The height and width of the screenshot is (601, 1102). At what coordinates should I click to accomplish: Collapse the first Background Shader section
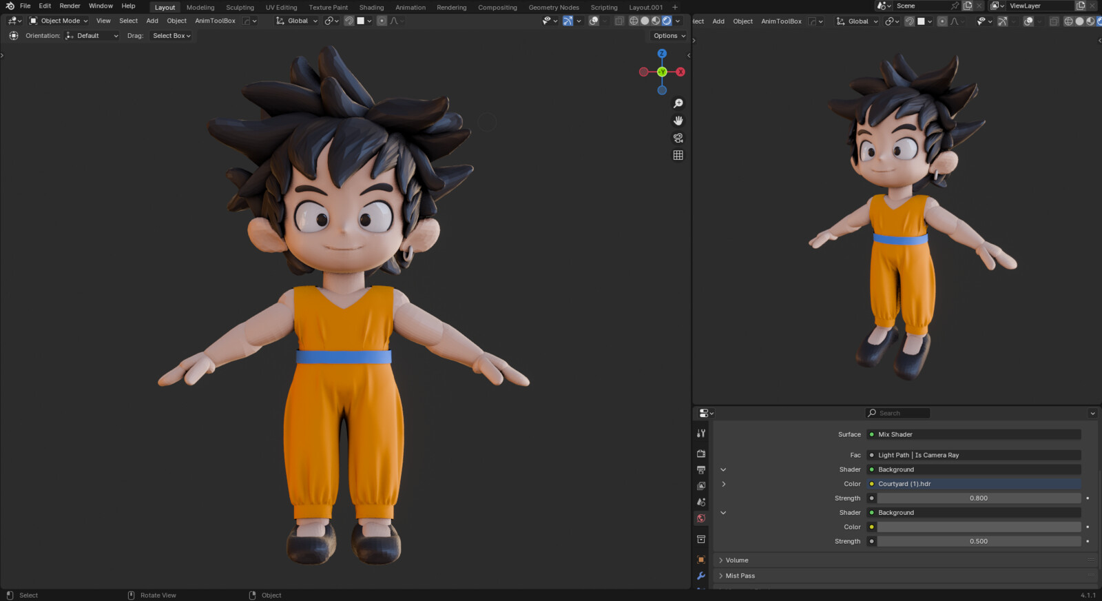[723, 469]
